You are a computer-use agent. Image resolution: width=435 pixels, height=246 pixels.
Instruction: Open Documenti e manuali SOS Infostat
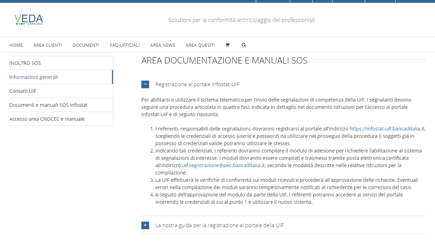tap(61, 105)
